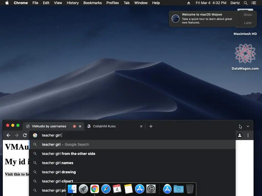The width and height of the screenshot is (262, 196).
Task: Select suggestion teacher girl drawing
Action: [132, 172]
